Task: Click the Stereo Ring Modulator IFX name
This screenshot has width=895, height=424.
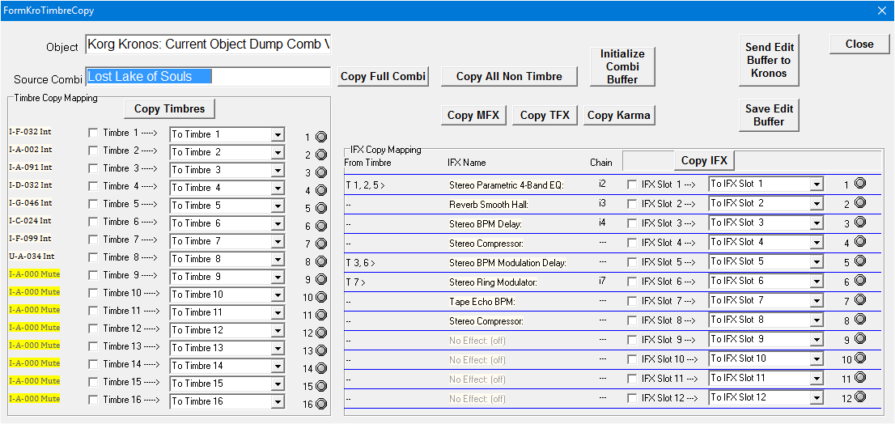Action: pos(493,282)
